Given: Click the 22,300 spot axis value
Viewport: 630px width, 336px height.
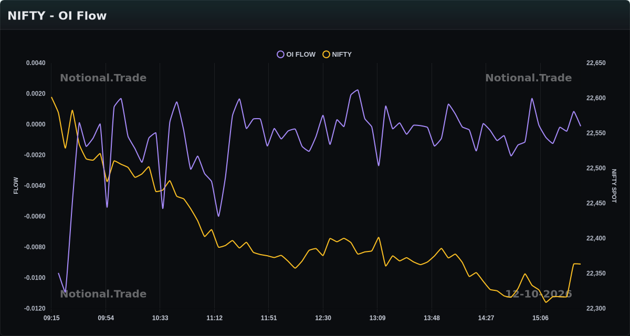Looking at the screenshot, I should click(596, 309).
